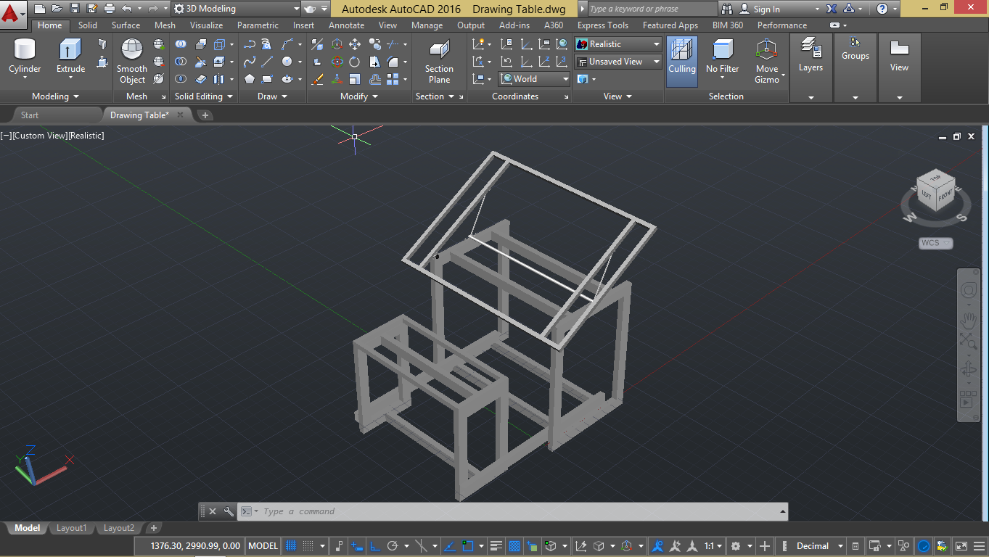
Task: Click the WCS label under the ViewCube
Action: (x=935, y=243)
